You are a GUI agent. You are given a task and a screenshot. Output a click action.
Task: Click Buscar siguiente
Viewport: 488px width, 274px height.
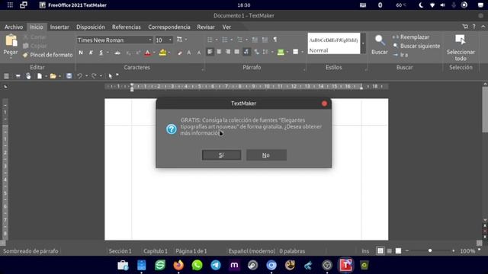coord(416,46)
